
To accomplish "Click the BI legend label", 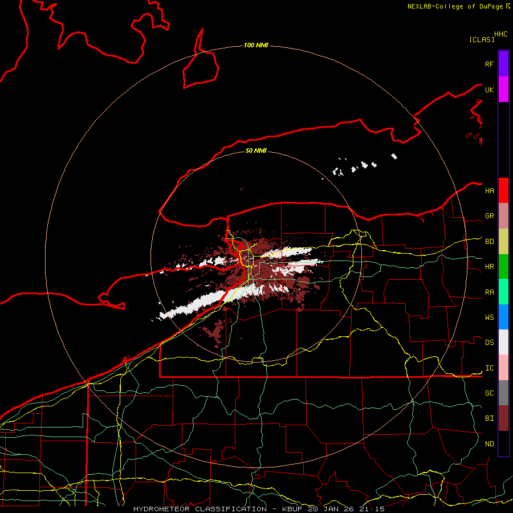I will click(x=489, y=418).
